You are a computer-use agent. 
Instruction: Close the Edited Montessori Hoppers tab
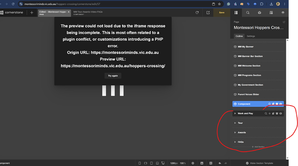pos(69,12)
